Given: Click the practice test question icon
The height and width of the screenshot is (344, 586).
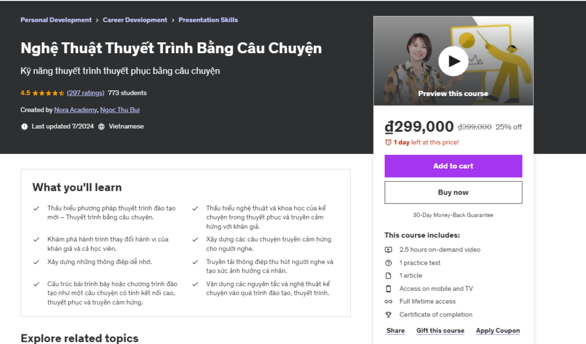Looking at the screenshot, I should pos(389,263).
